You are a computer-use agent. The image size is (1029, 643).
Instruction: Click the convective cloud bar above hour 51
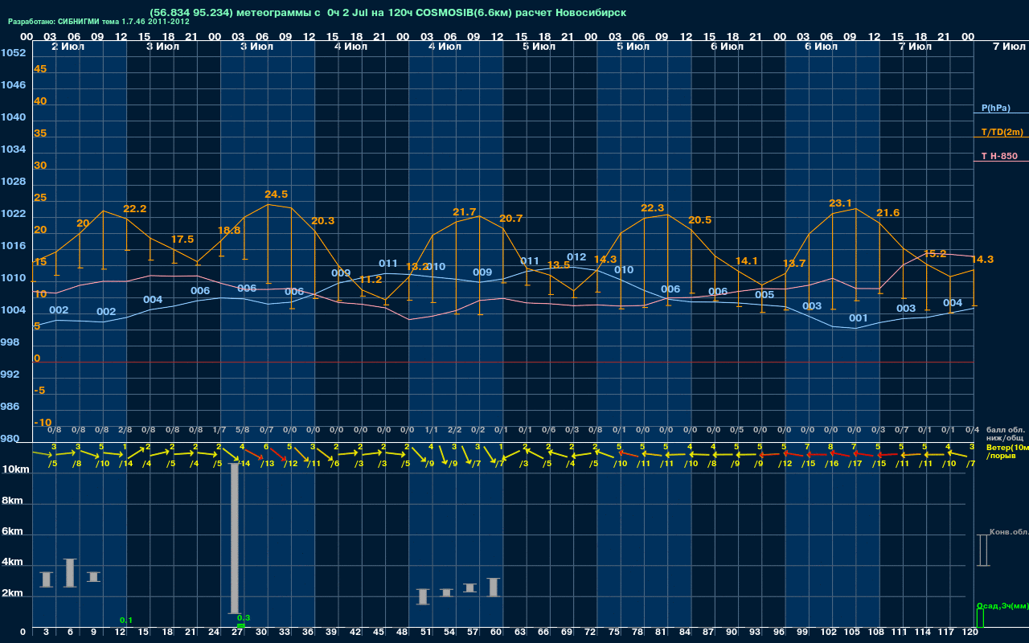pos(423,596)
